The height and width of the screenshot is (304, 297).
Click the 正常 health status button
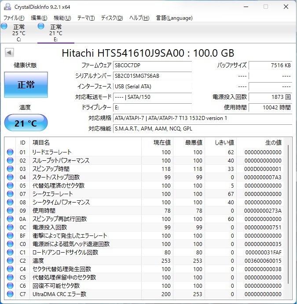[26, 85]
